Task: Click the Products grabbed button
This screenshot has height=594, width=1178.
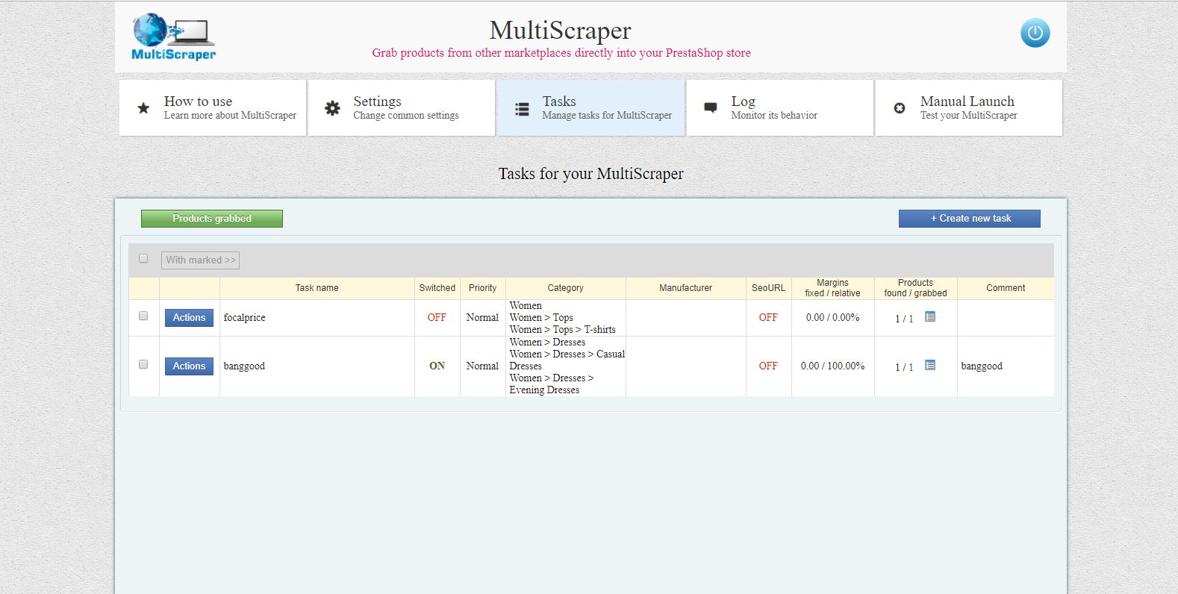Action: (x=212, y=219)
